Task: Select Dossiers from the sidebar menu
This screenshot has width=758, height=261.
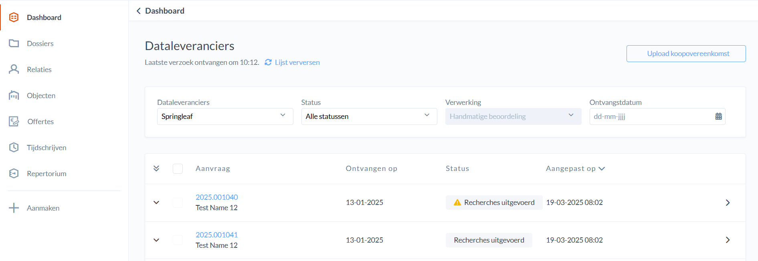Action: [x=40, y=44]
